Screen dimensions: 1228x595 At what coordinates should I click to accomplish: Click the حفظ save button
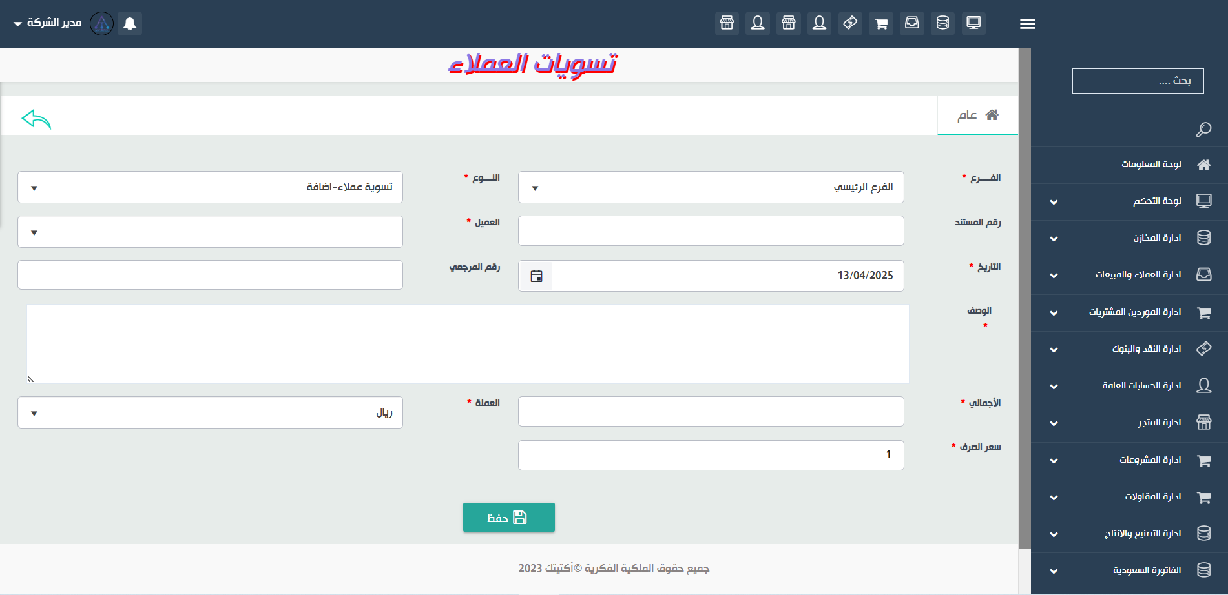[508, 518]
